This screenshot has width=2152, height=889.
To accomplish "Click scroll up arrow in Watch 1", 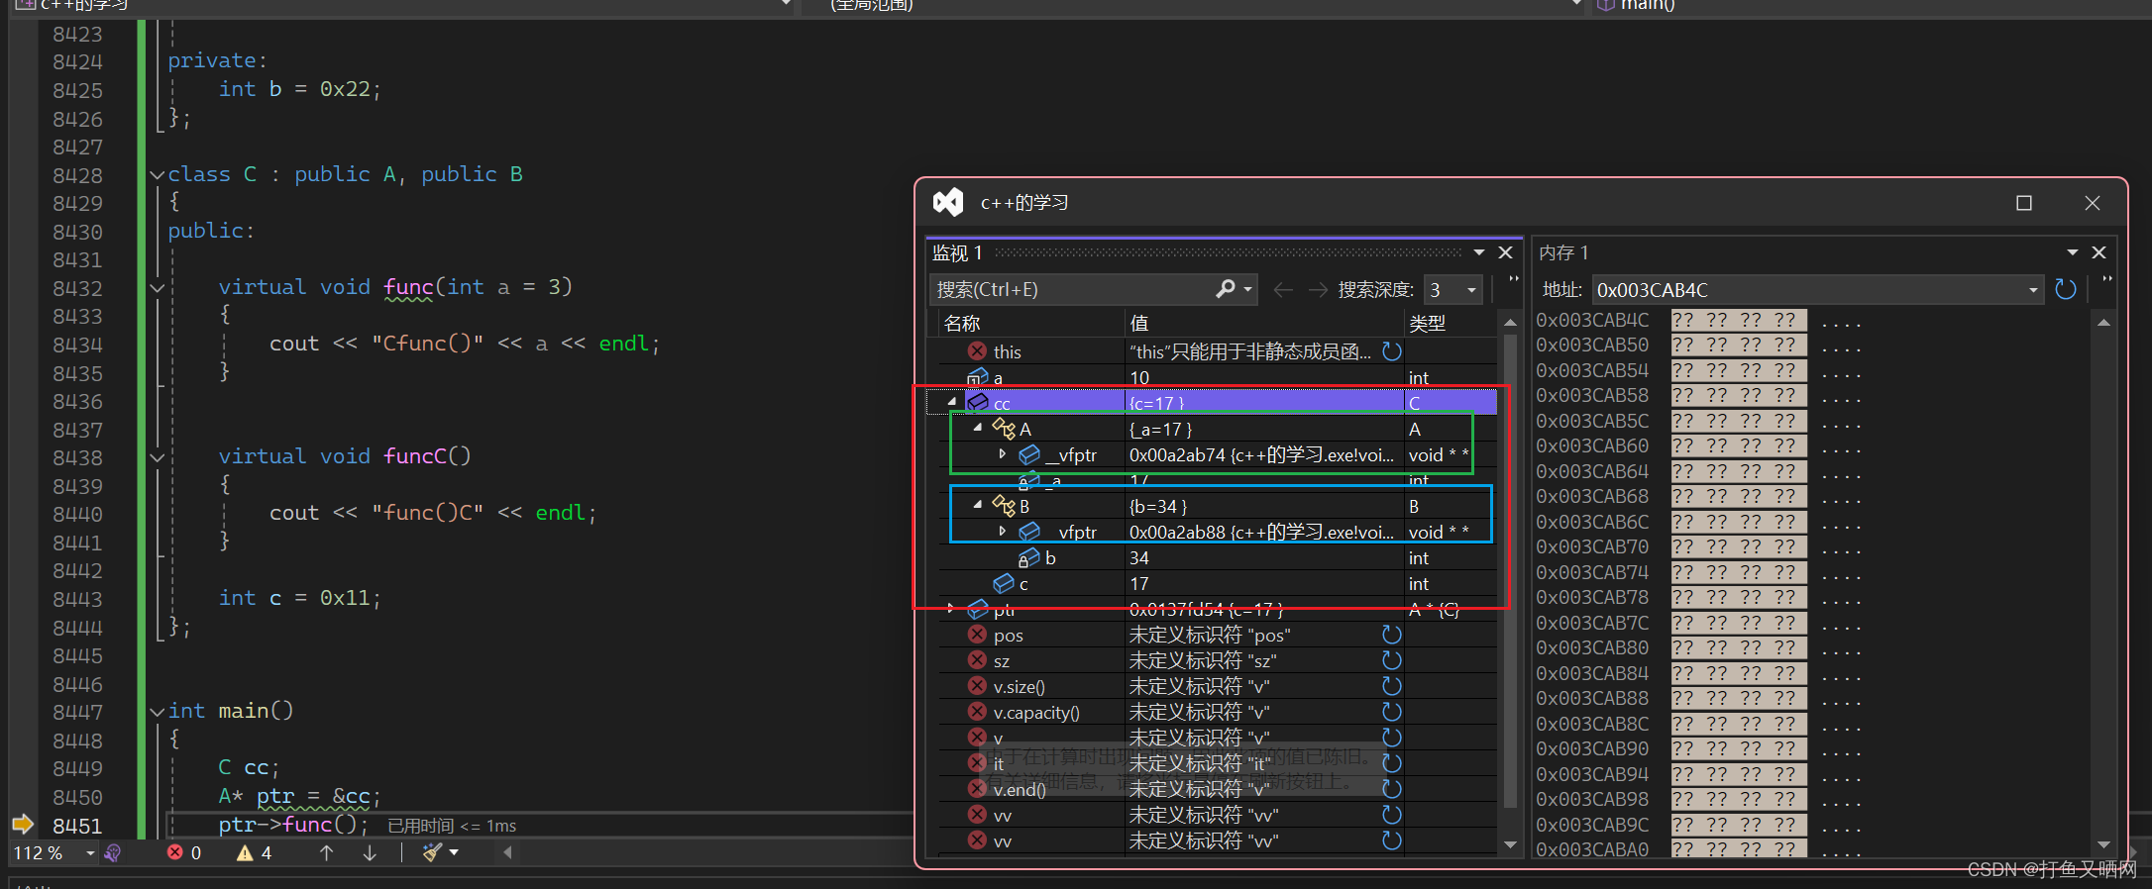I will pos(1510,323).
